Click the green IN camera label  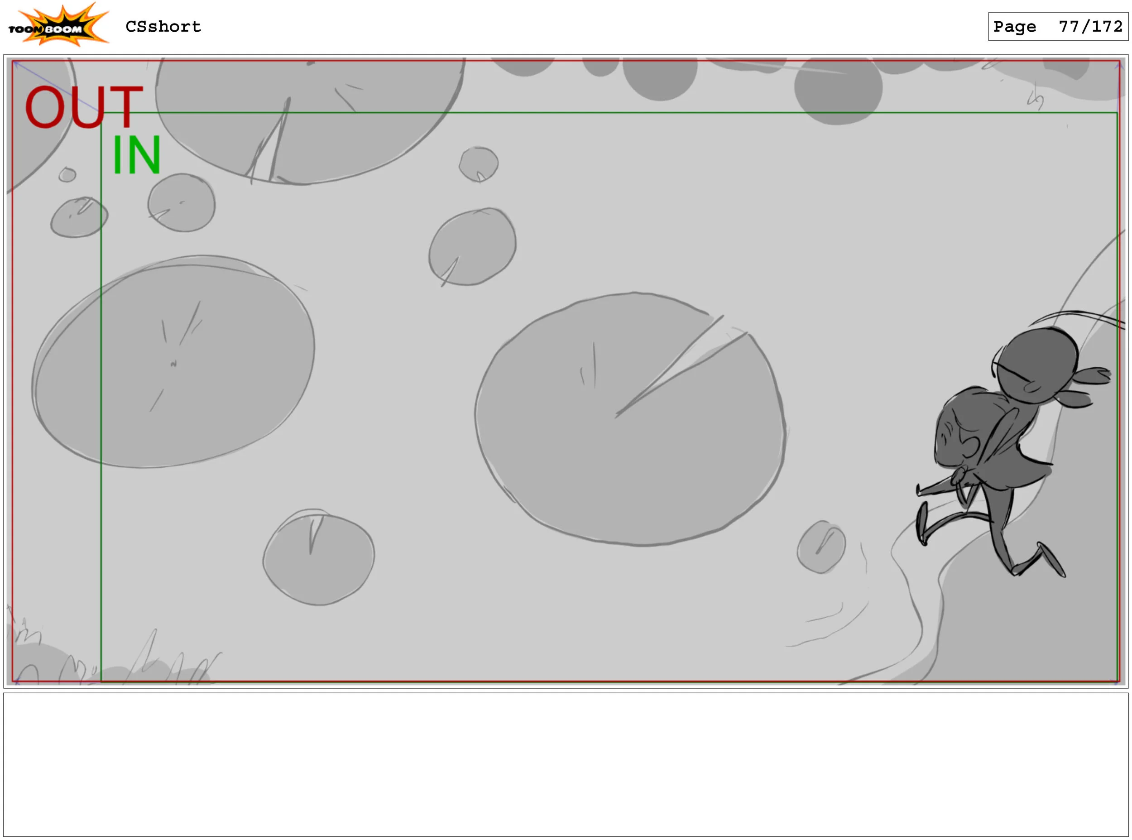pyautogui.click(x=136, y=155)
